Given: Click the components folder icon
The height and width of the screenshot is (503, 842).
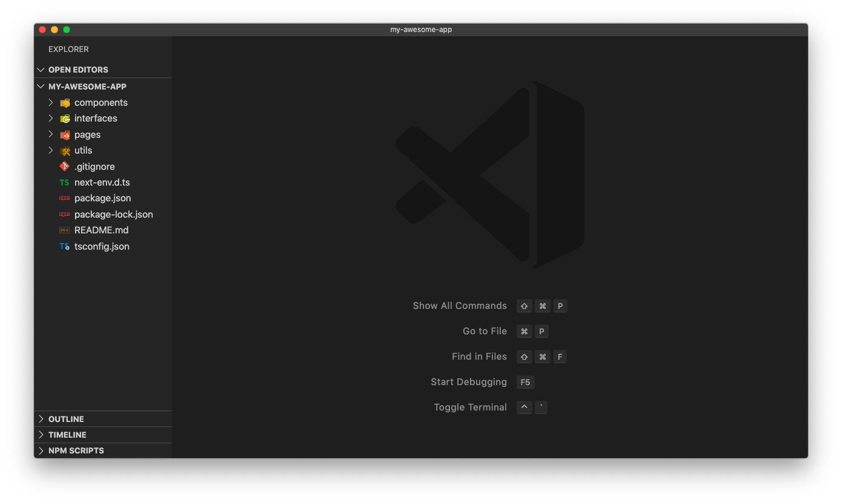Looking at the screenshot, I should coord(65,103).
